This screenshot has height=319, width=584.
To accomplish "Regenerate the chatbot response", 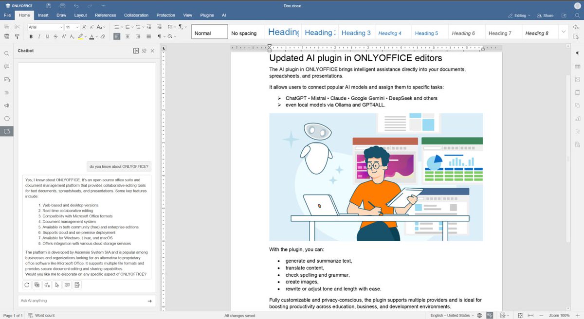I will point(27,285).
